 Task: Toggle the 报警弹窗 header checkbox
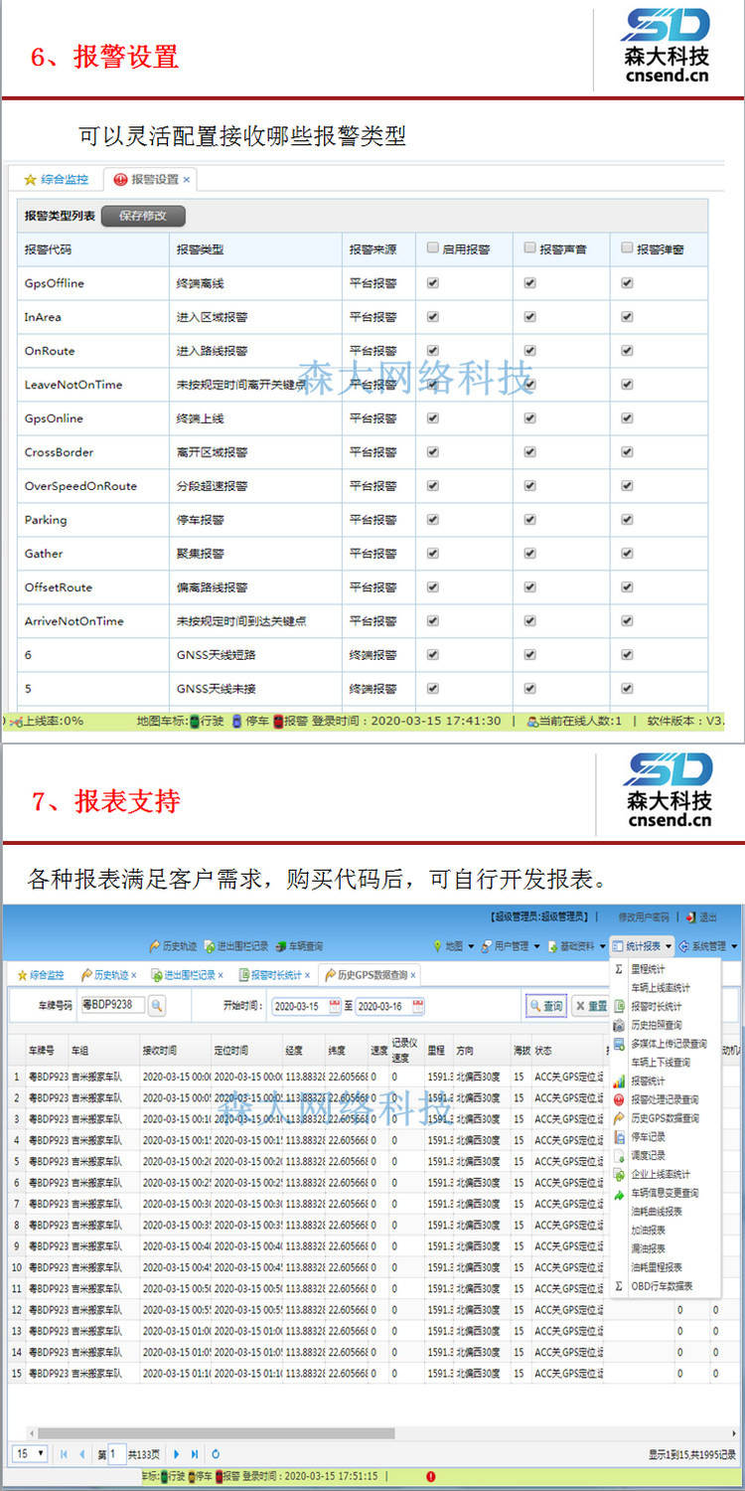coord(627,248)
